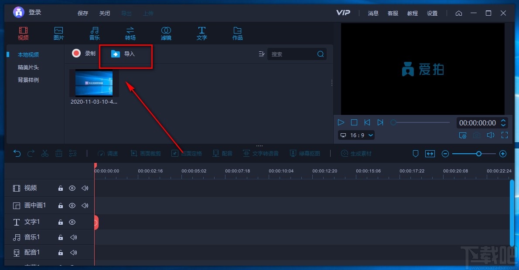Add a timeline marker

click(416, 154)
